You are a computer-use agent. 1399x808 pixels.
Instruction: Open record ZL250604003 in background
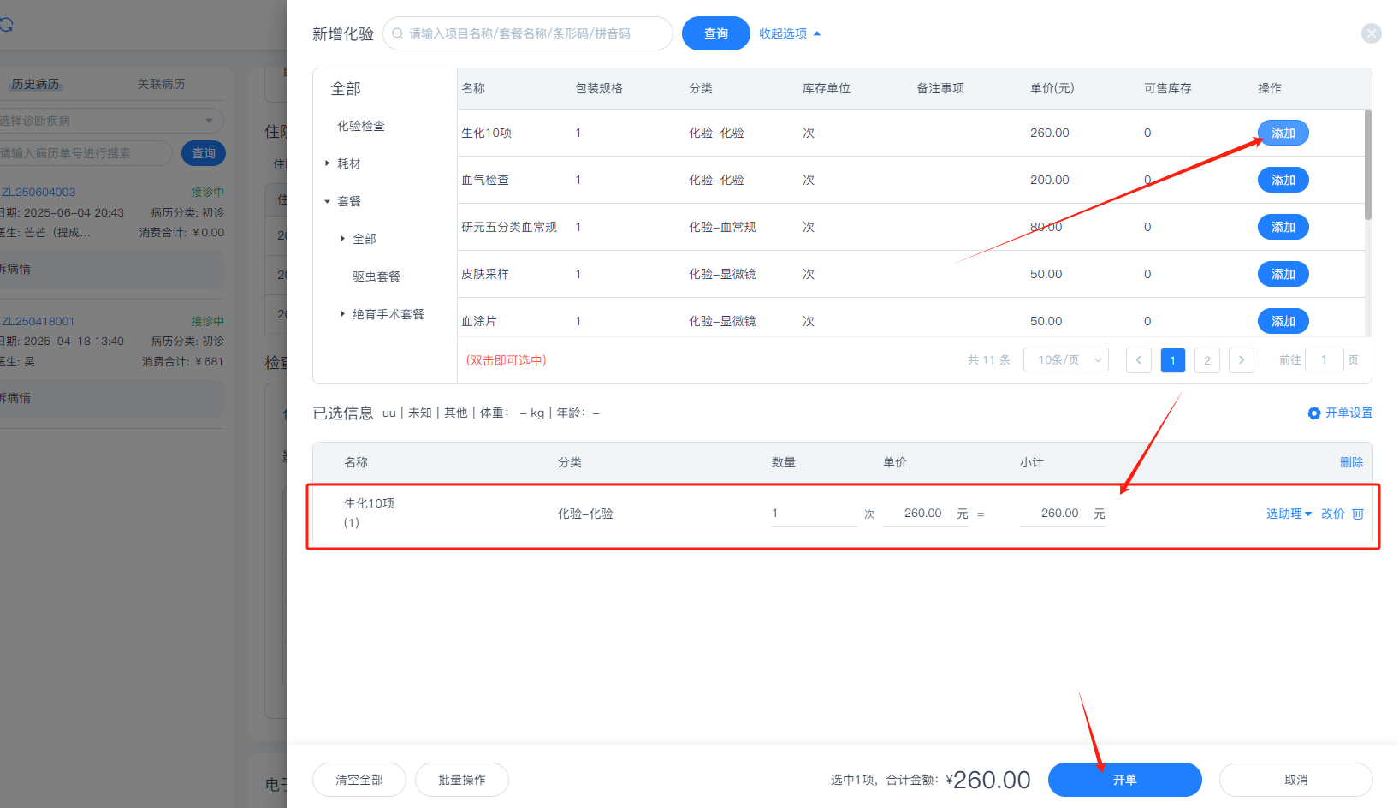tap(39, 192)
